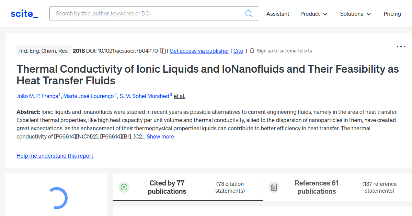This screenshot has height=216, width=412.
Task: Open the Pricing page
Action: tap(392, 14)
